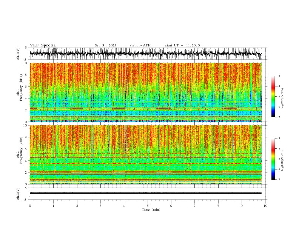The width and height of the screenshot is (299, 231).
Task: Click time-axis tick label "7"
Action: 195,206
